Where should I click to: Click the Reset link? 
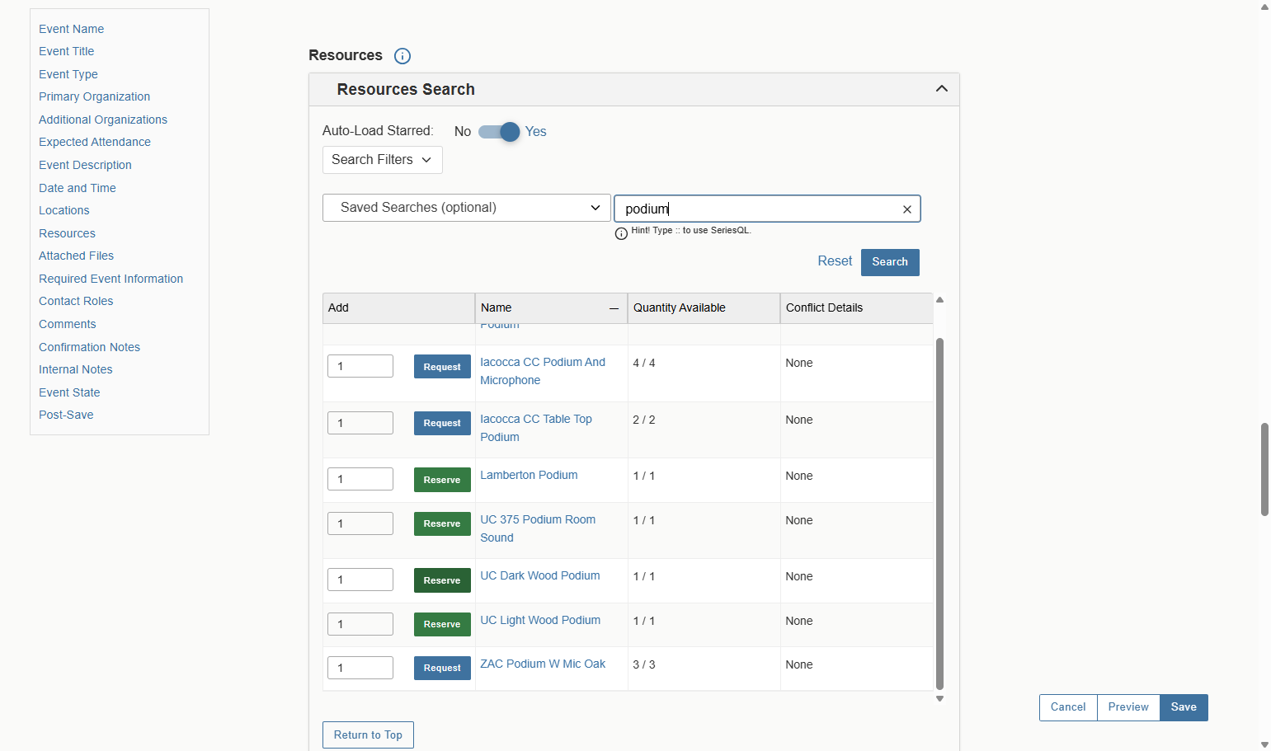[835, 261]
